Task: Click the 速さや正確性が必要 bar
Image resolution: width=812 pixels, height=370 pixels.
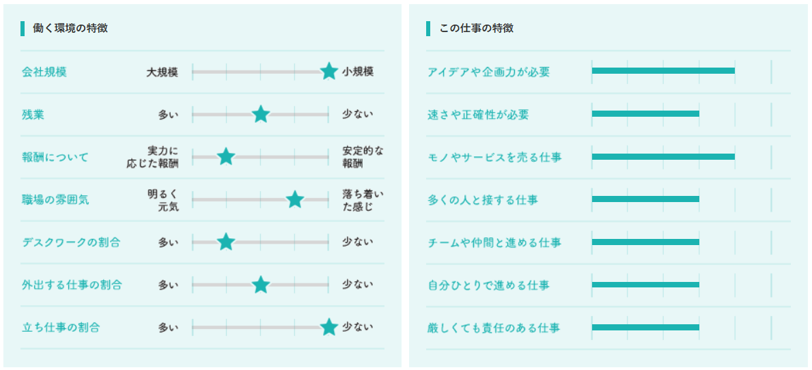Action: [x=645, y=114]
